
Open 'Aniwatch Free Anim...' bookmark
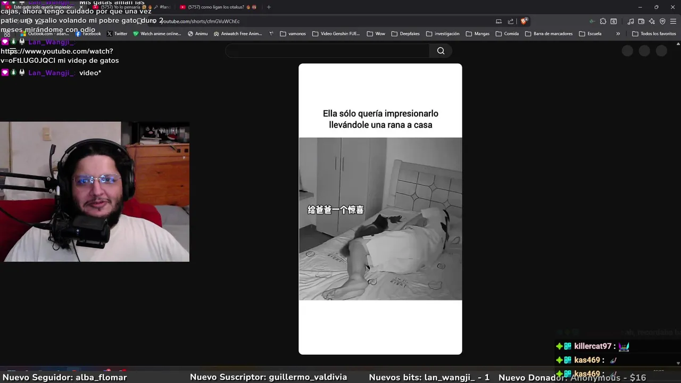tap(238, 34)
